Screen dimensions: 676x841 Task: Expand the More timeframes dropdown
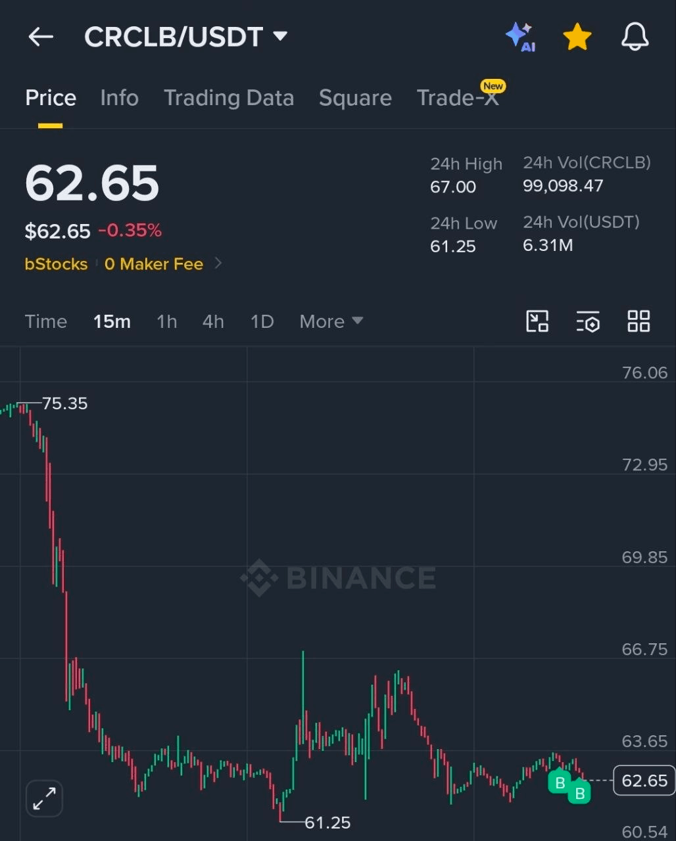tap(331, 321)
